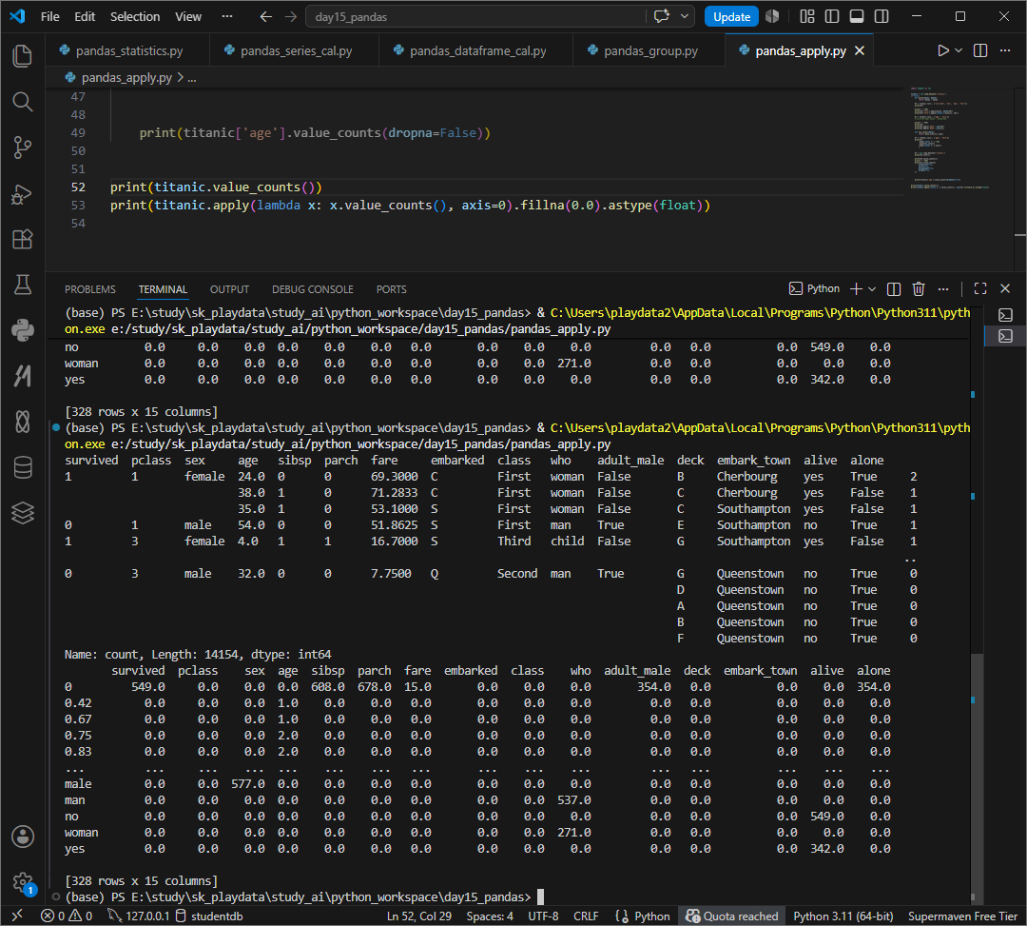The image size is (1027, 926).
Task: Open terminal panel More Actions ellipsis
Action: (943, 288)
